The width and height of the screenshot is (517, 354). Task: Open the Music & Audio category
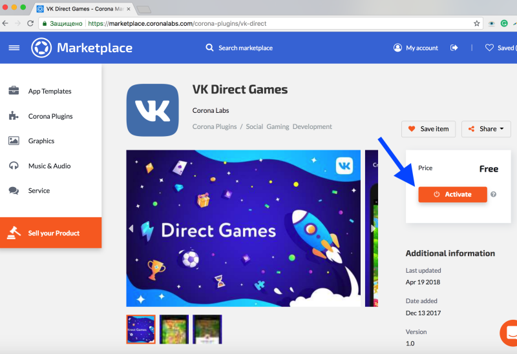pyautogui.click(x=51, y=166)
